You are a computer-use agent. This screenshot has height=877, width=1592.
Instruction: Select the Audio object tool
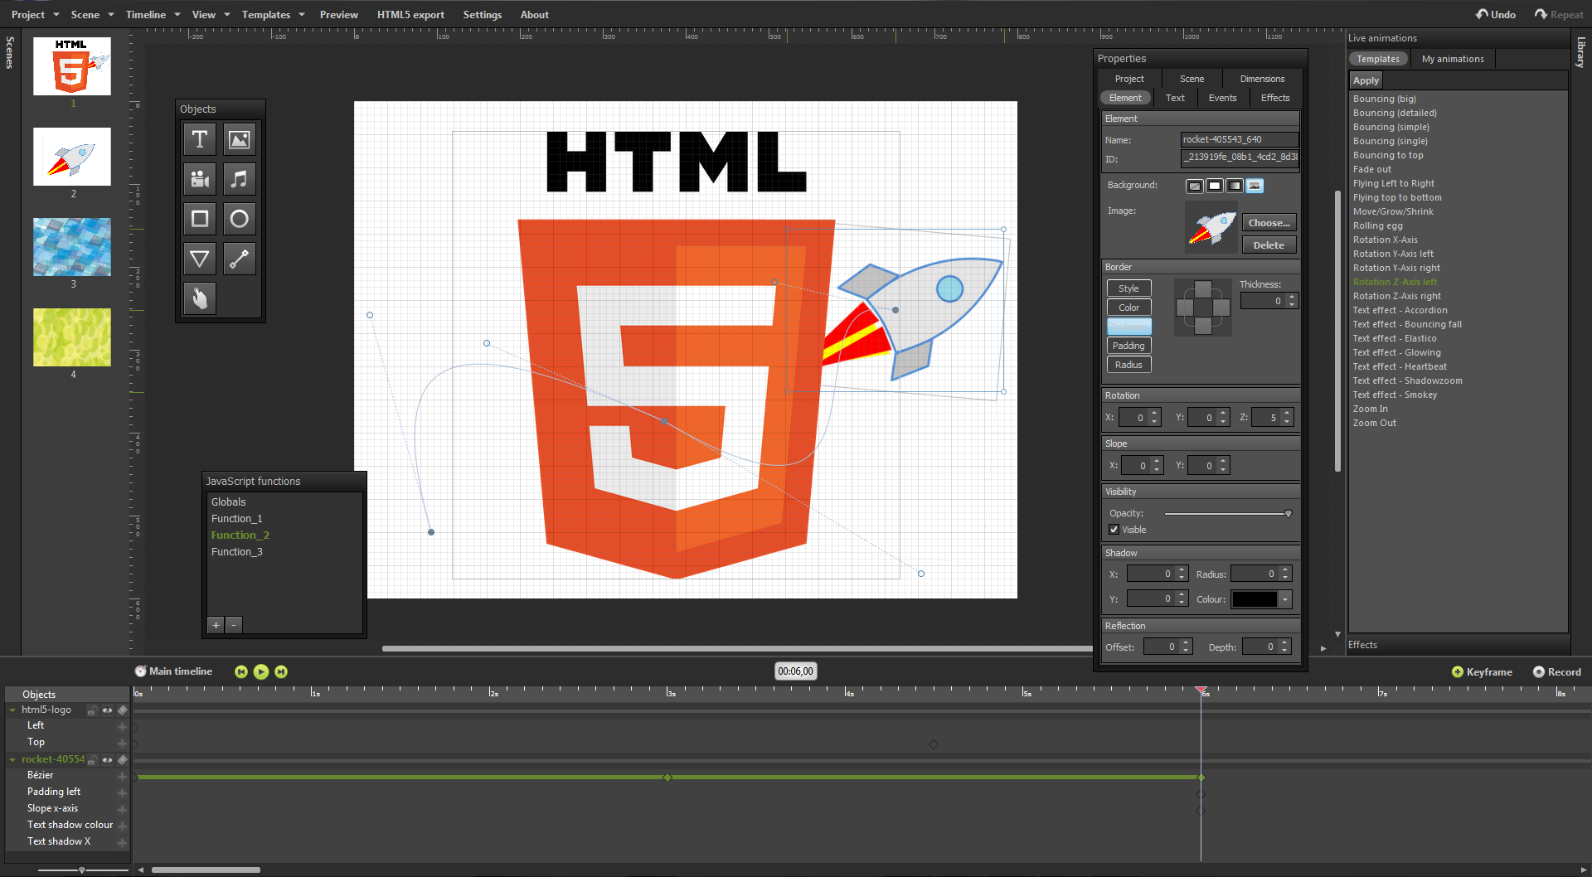click(239, 179)
